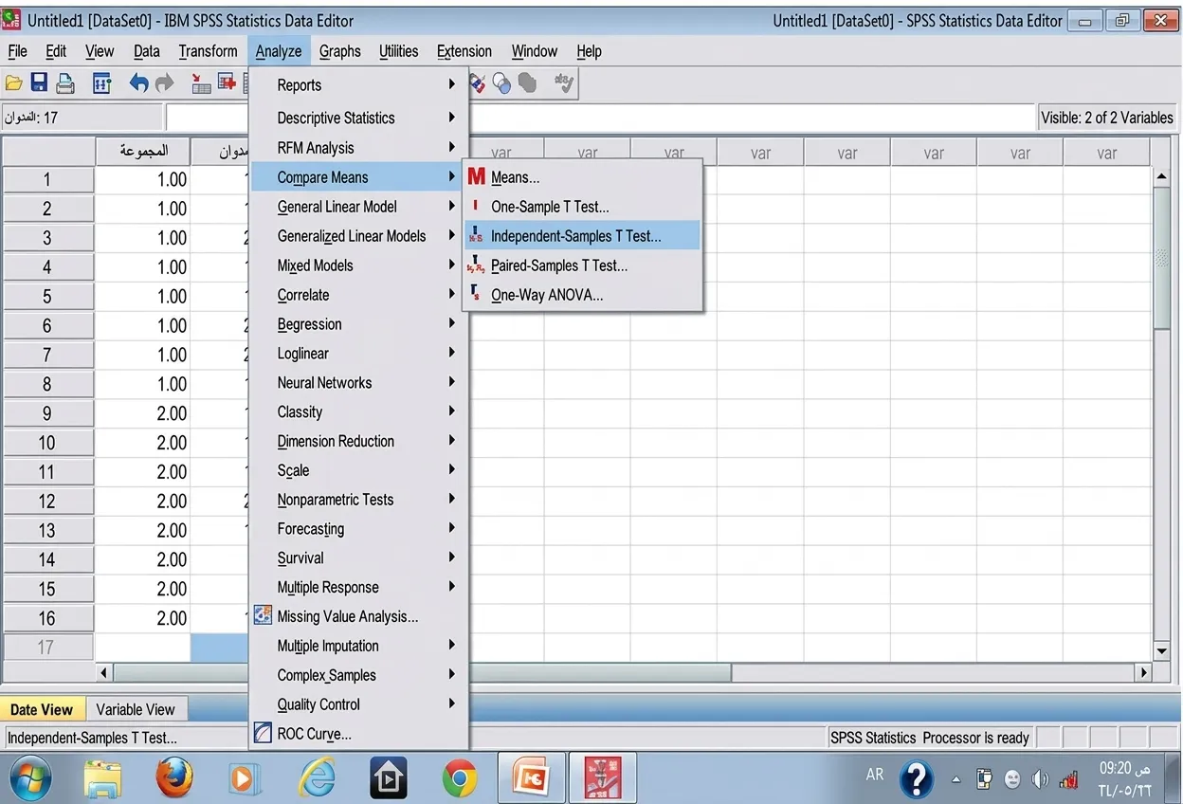Click the 2.00 cell in row 12
The image size is (1183, 804).
(143, 501)
